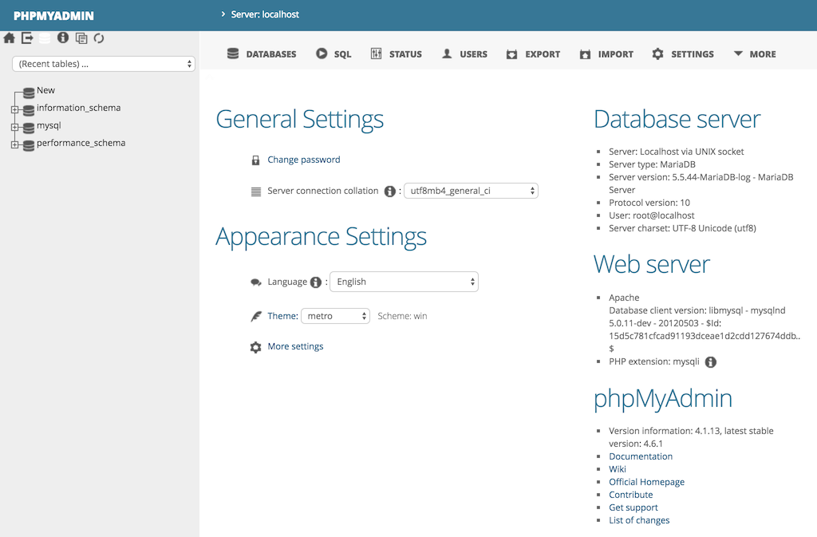
Task: Click the Databases stack icon in top menu
Action: pos(233,53)
